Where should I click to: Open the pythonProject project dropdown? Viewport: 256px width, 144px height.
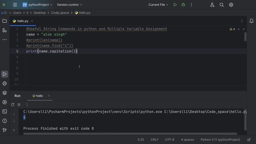(x=37, y=5)
